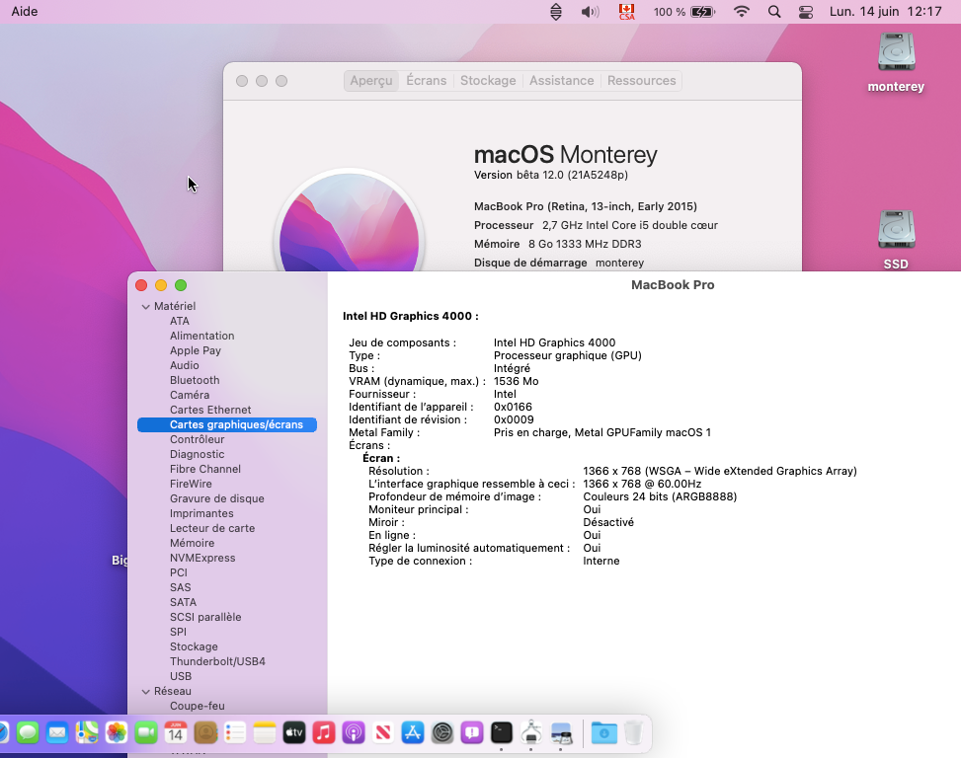Select Audio in the hardware list

(x=185, y=365)
